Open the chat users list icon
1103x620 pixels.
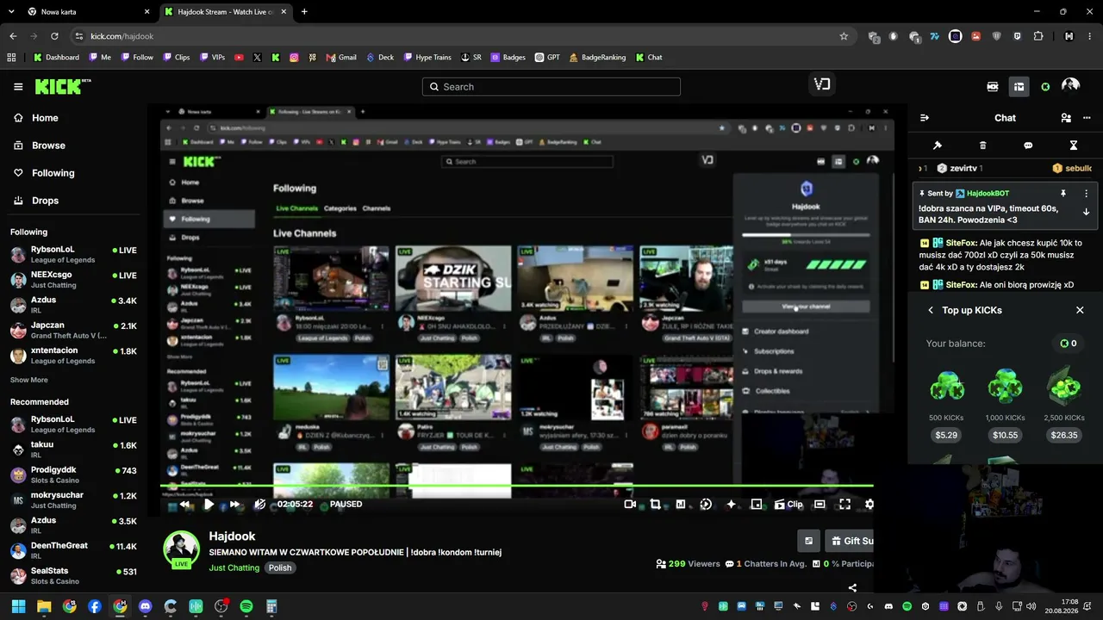1066,118
